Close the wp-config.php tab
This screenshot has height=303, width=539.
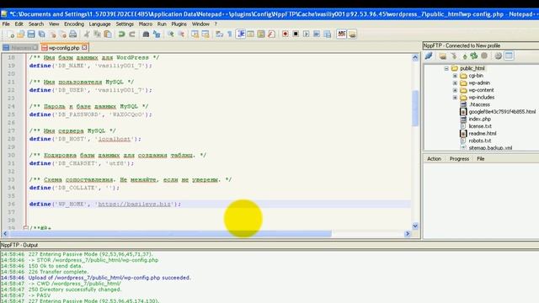[84, 47]
